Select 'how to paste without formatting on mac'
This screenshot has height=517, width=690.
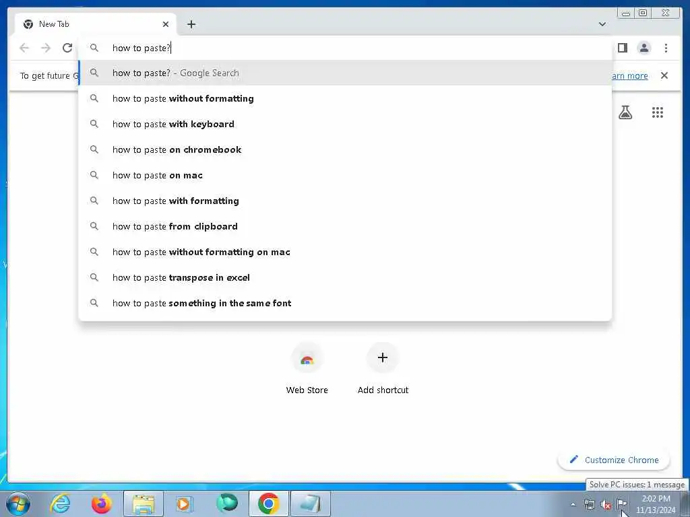tap(345, 252)
